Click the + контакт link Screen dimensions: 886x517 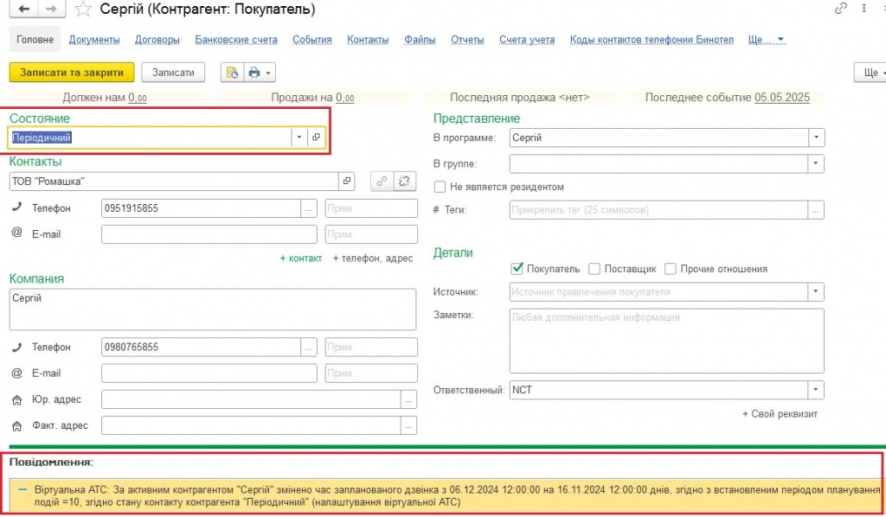click(x=300, y=258)
